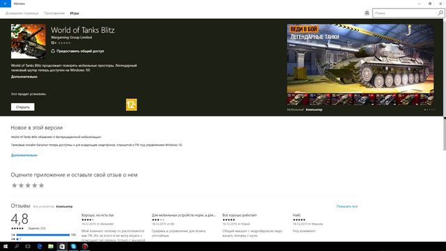Click the yellow 12+ age rating badge
This screenshot has width=446, height=251.
point(132,105)
